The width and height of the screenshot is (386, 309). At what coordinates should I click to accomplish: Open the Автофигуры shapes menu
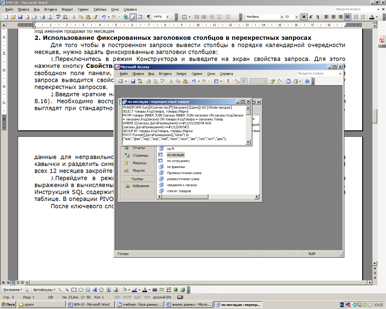(44, 290)
